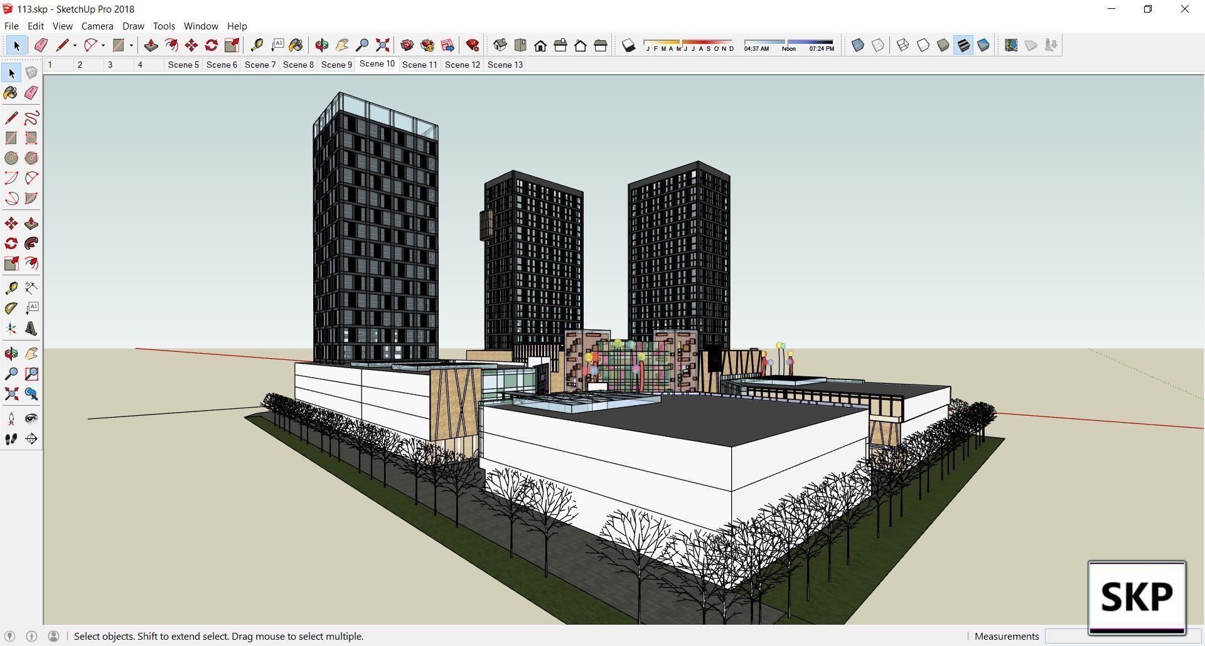Go to Previous view

[31, 394]
